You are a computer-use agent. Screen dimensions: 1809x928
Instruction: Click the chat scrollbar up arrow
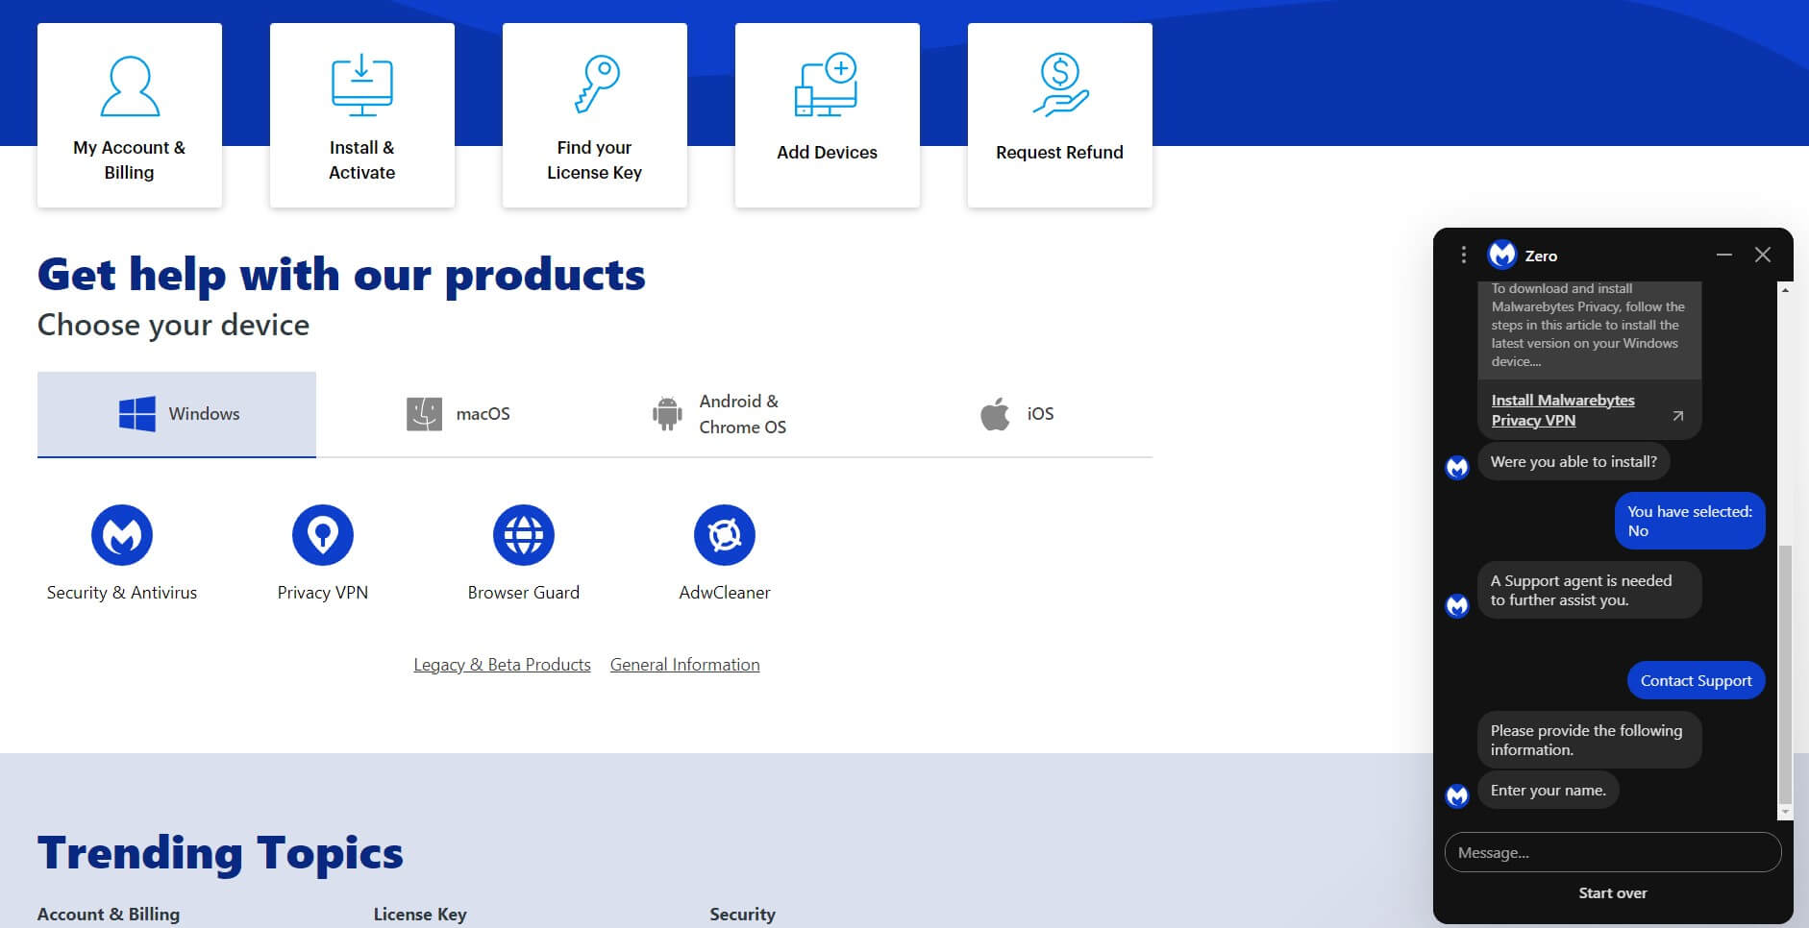point(1785,289)
